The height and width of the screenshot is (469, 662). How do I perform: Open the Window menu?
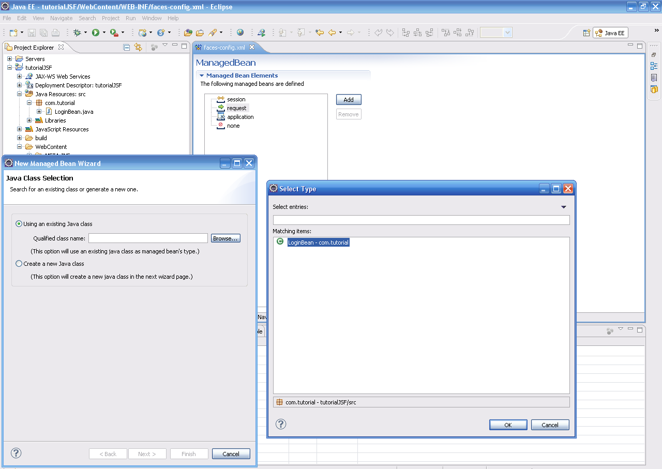pos(152,18)
